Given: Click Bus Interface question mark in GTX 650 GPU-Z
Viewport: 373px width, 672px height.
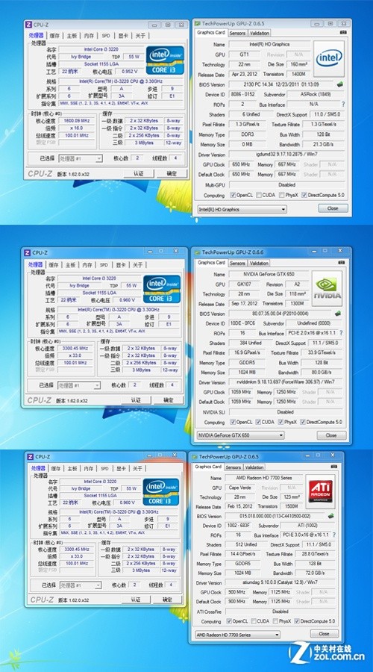Looking at the screenshot, I should [341, 333].
